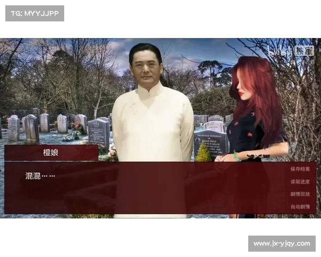Open the 读取进度 load menu

[300, 182]
